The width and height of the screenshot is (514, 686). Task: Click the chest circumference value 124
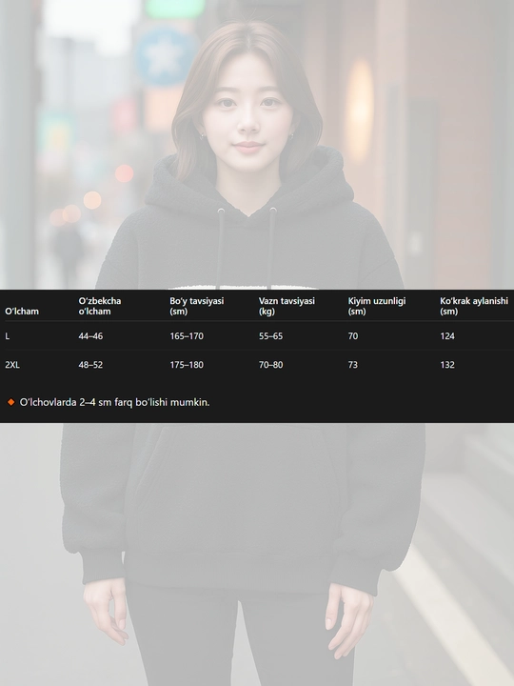pos(447,336)
